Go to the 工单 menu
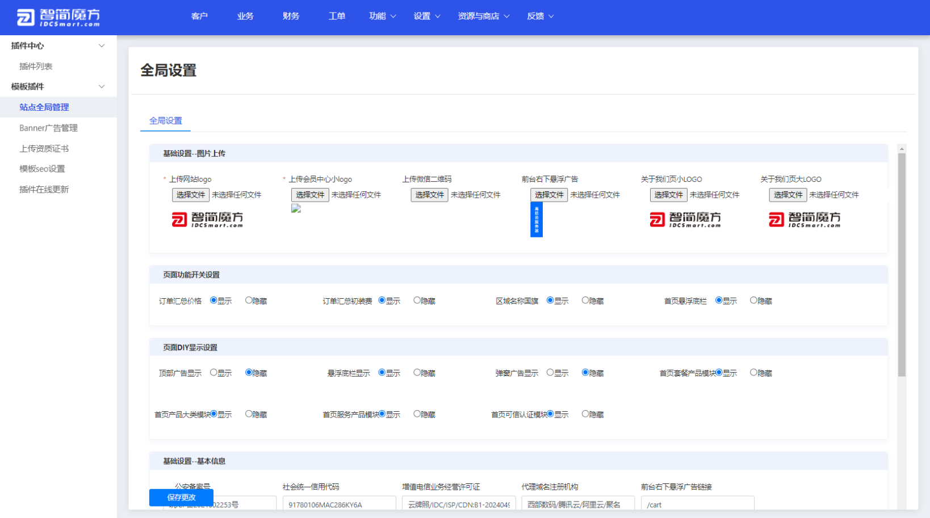Viewport: 930px width, 518px height. click(337, 16)
